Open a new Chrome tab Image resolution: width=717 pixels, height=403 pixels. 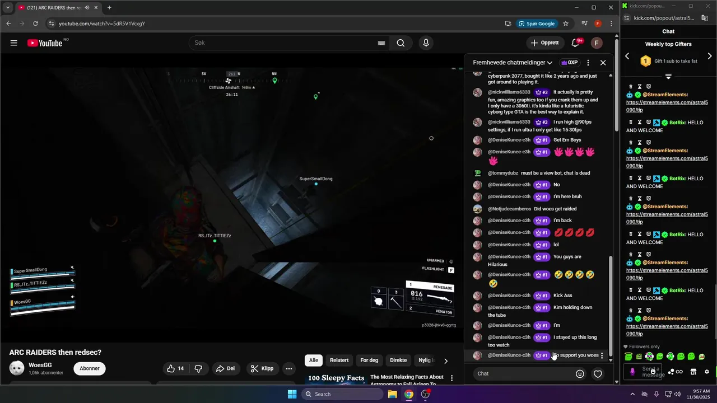click(x=109, y=8)
